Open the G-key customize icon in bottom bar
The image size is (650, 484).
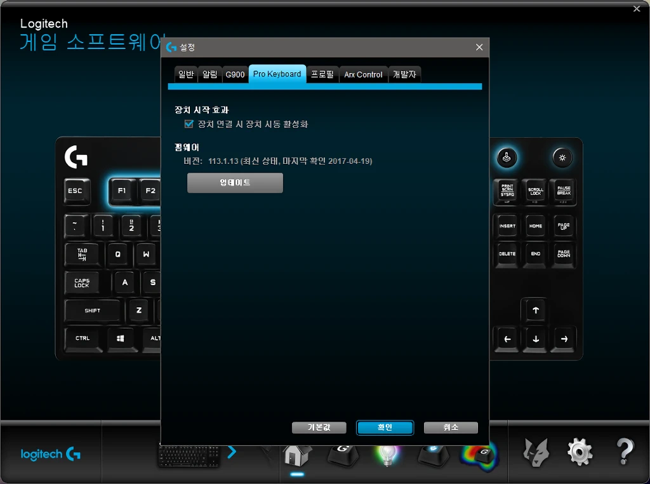click(343, 455)
